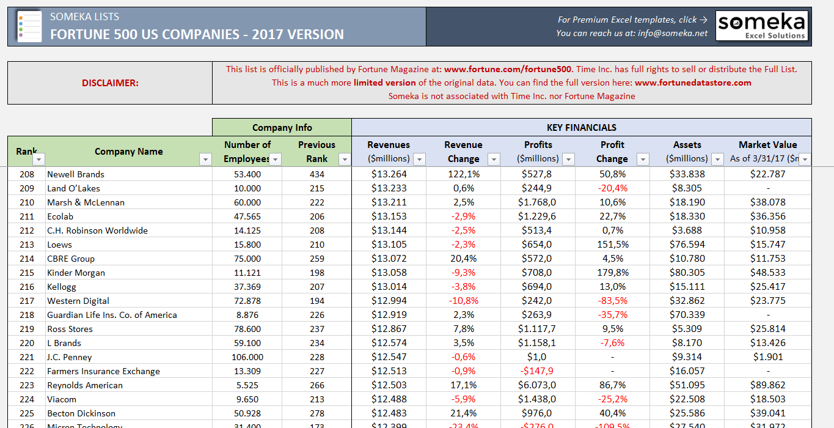Screen dimensions: 834x428
Task: Open the Number of Employees filter dropdown
Action: [x=276, y=159]
